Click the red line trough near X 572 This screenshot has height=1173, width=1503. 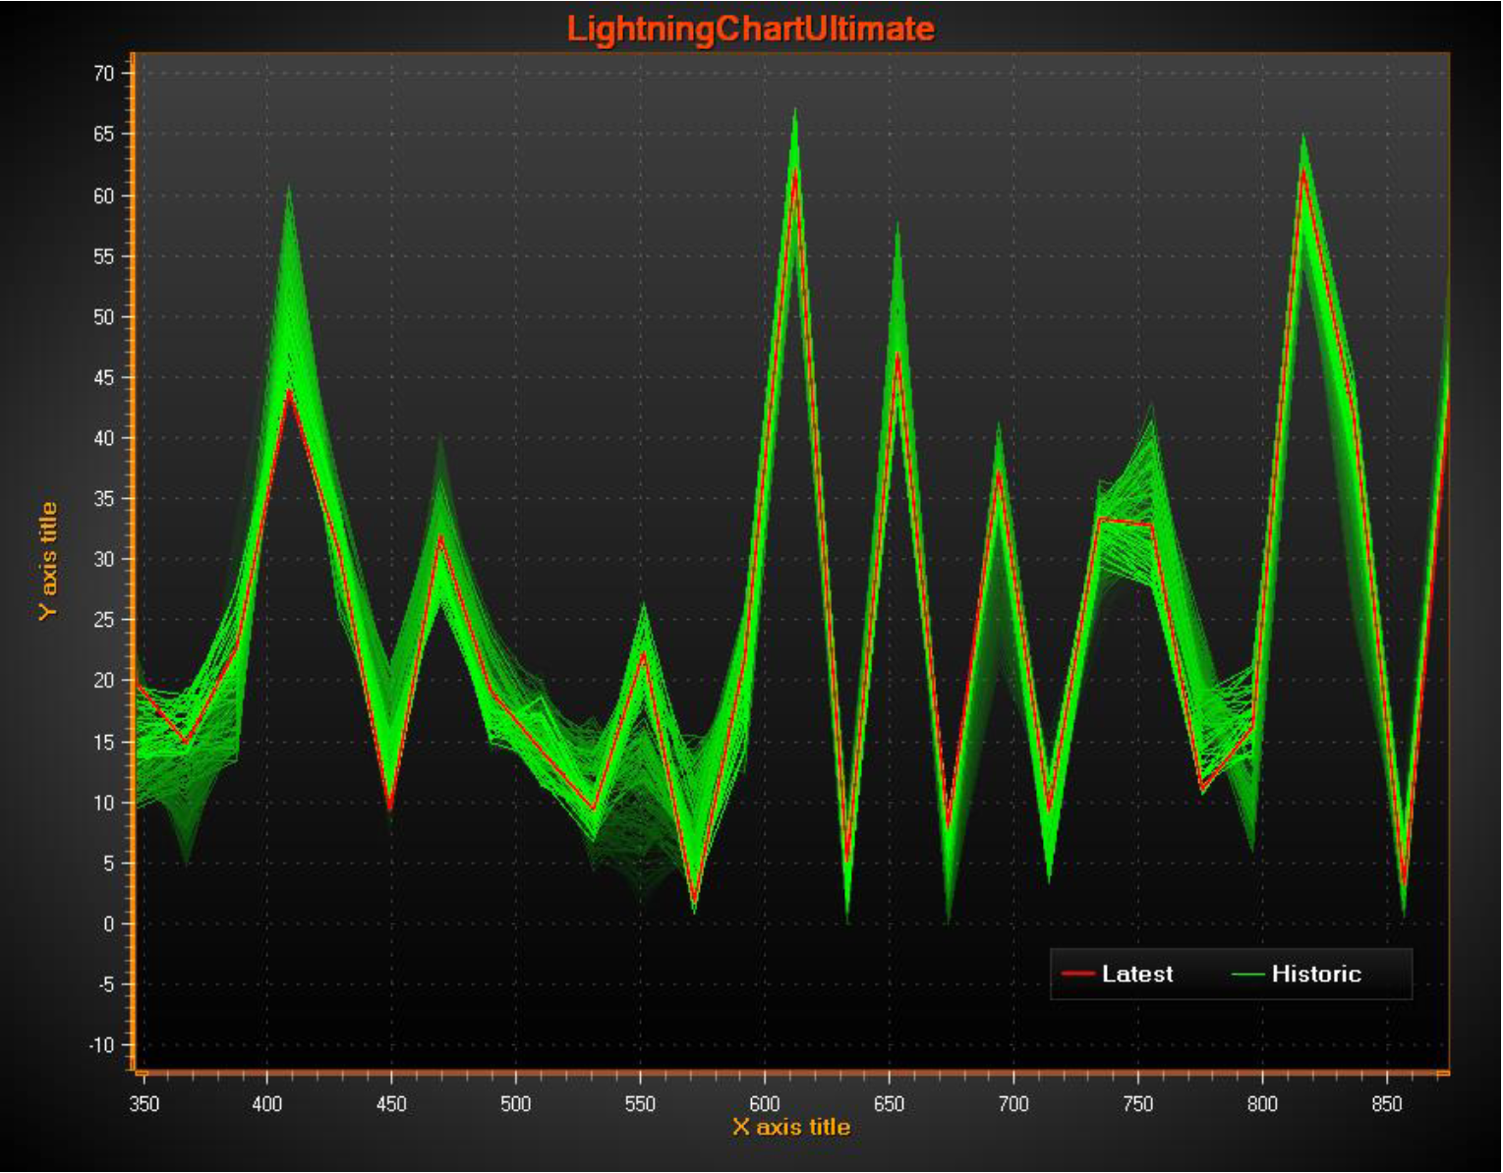[694, 901]
